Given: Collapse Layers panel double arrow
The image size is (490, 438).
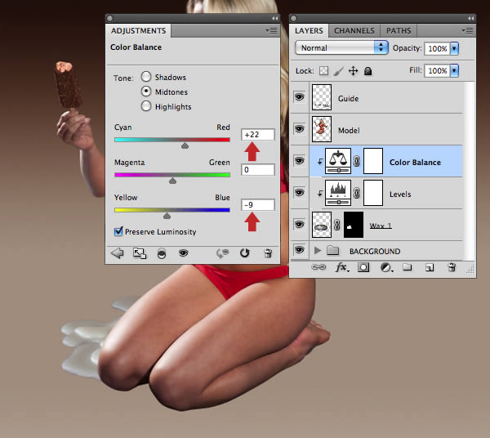Looking at the screenshot, I should (x=471, y=19).
